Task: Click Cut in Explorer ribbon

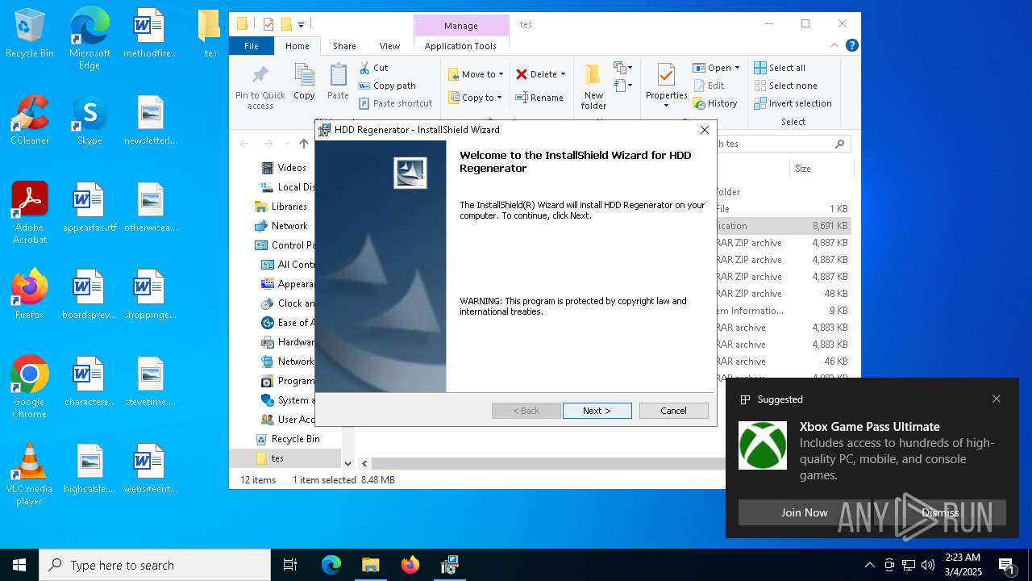Action: [x=373, y=68]
